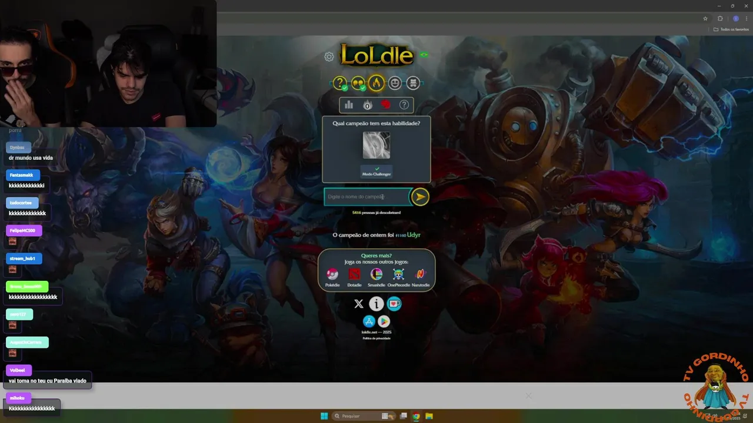Open Todos os favoritos bookmarks folder
The width and height of the screenshot is (753, 423).
pos(731,29)
